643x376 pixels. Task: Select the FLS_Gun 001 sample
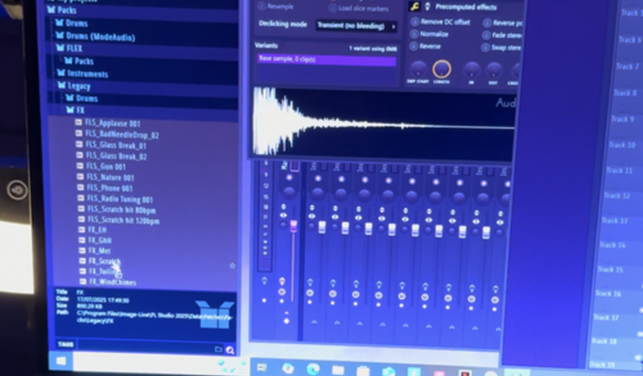(x=106, y=167)
